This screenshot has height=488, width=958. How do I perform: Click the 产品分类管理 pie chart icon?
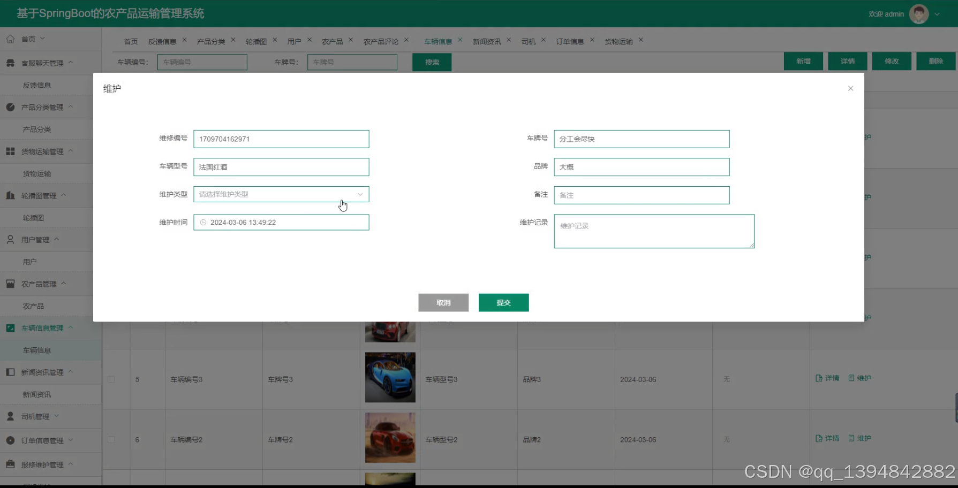click(x=10, y=107)
